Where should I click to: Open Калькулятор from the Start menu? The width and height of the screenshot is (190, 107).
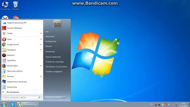click(22, 87)
